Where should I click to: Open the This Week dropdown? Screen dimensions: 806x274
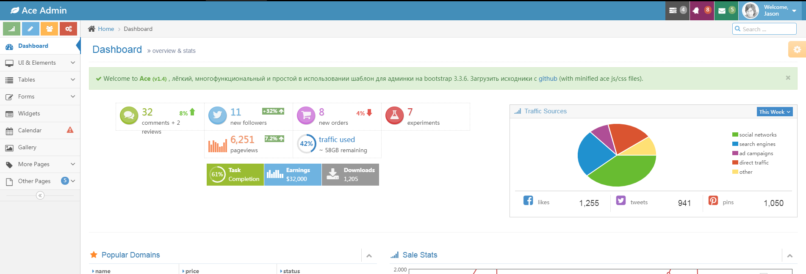tap(774, 112)
